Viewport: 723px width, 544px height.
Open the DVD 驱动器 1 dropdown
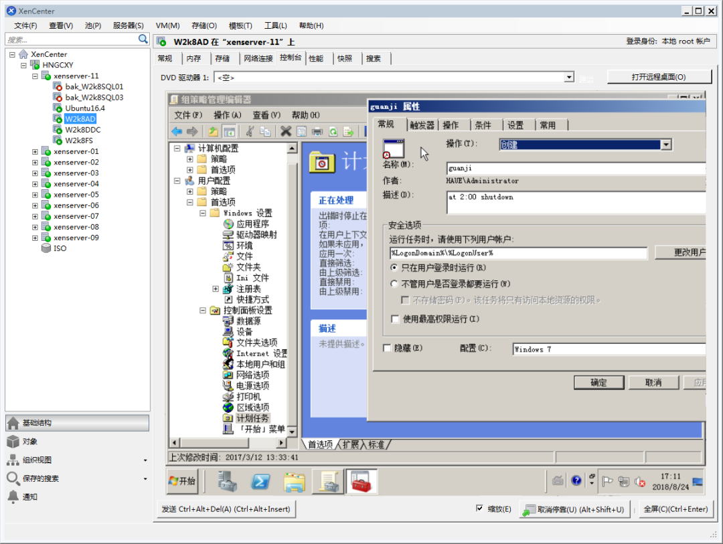(x=570, y=77)
